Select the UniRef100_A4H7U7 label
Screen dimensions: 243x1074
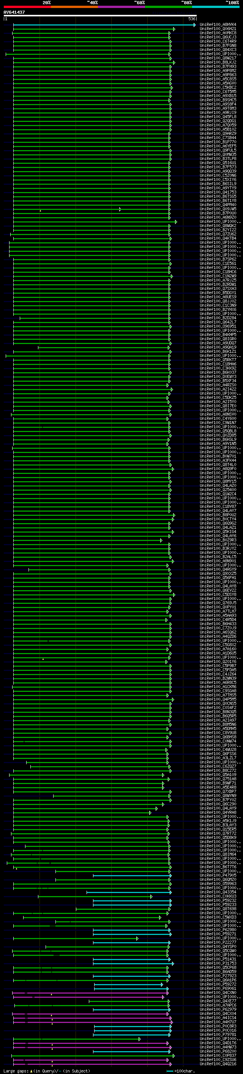[x=218, y=1022]
